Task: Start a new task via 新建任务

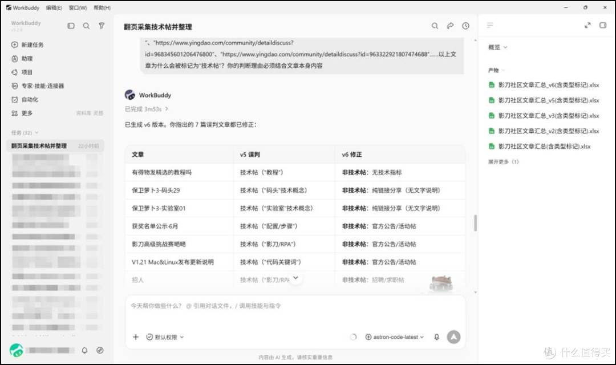Action: pyautogui.click(x=27, y=45)
